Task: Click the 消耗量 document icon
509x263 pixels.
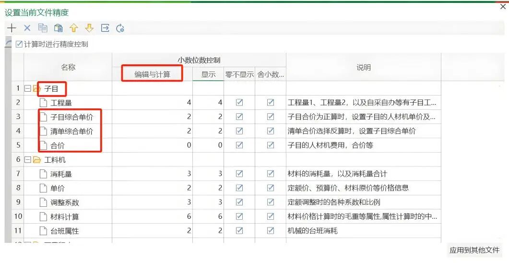Action: [x=44, y=174]
